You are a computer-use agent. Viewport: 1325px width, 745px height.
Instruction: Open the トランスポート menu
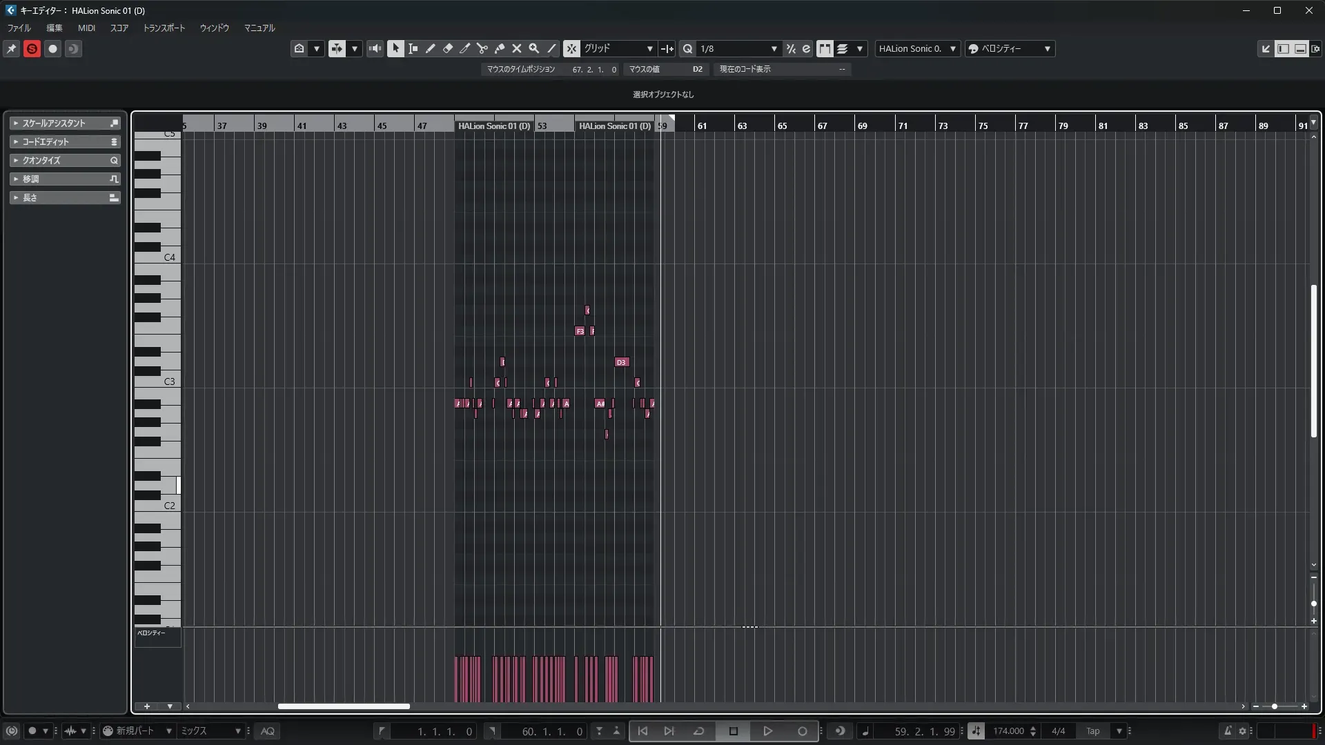tap(164, 28)
